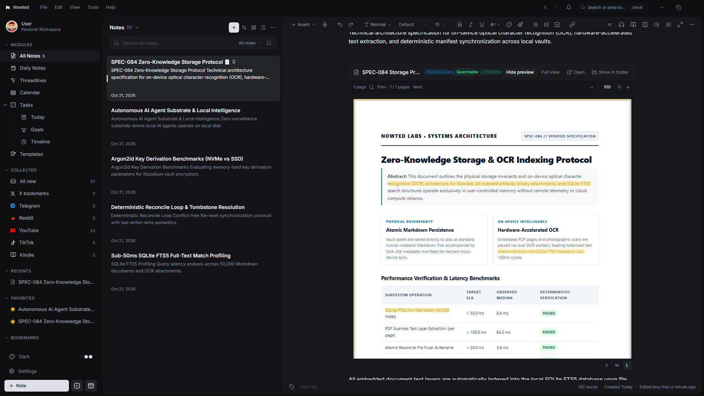Go to Next PDF page

418,87
